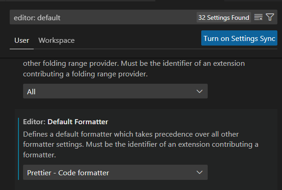The width and height of the screenshot is (282, 190).
Task: Switch to the Workspace settings tab
Action: [56, 40]
